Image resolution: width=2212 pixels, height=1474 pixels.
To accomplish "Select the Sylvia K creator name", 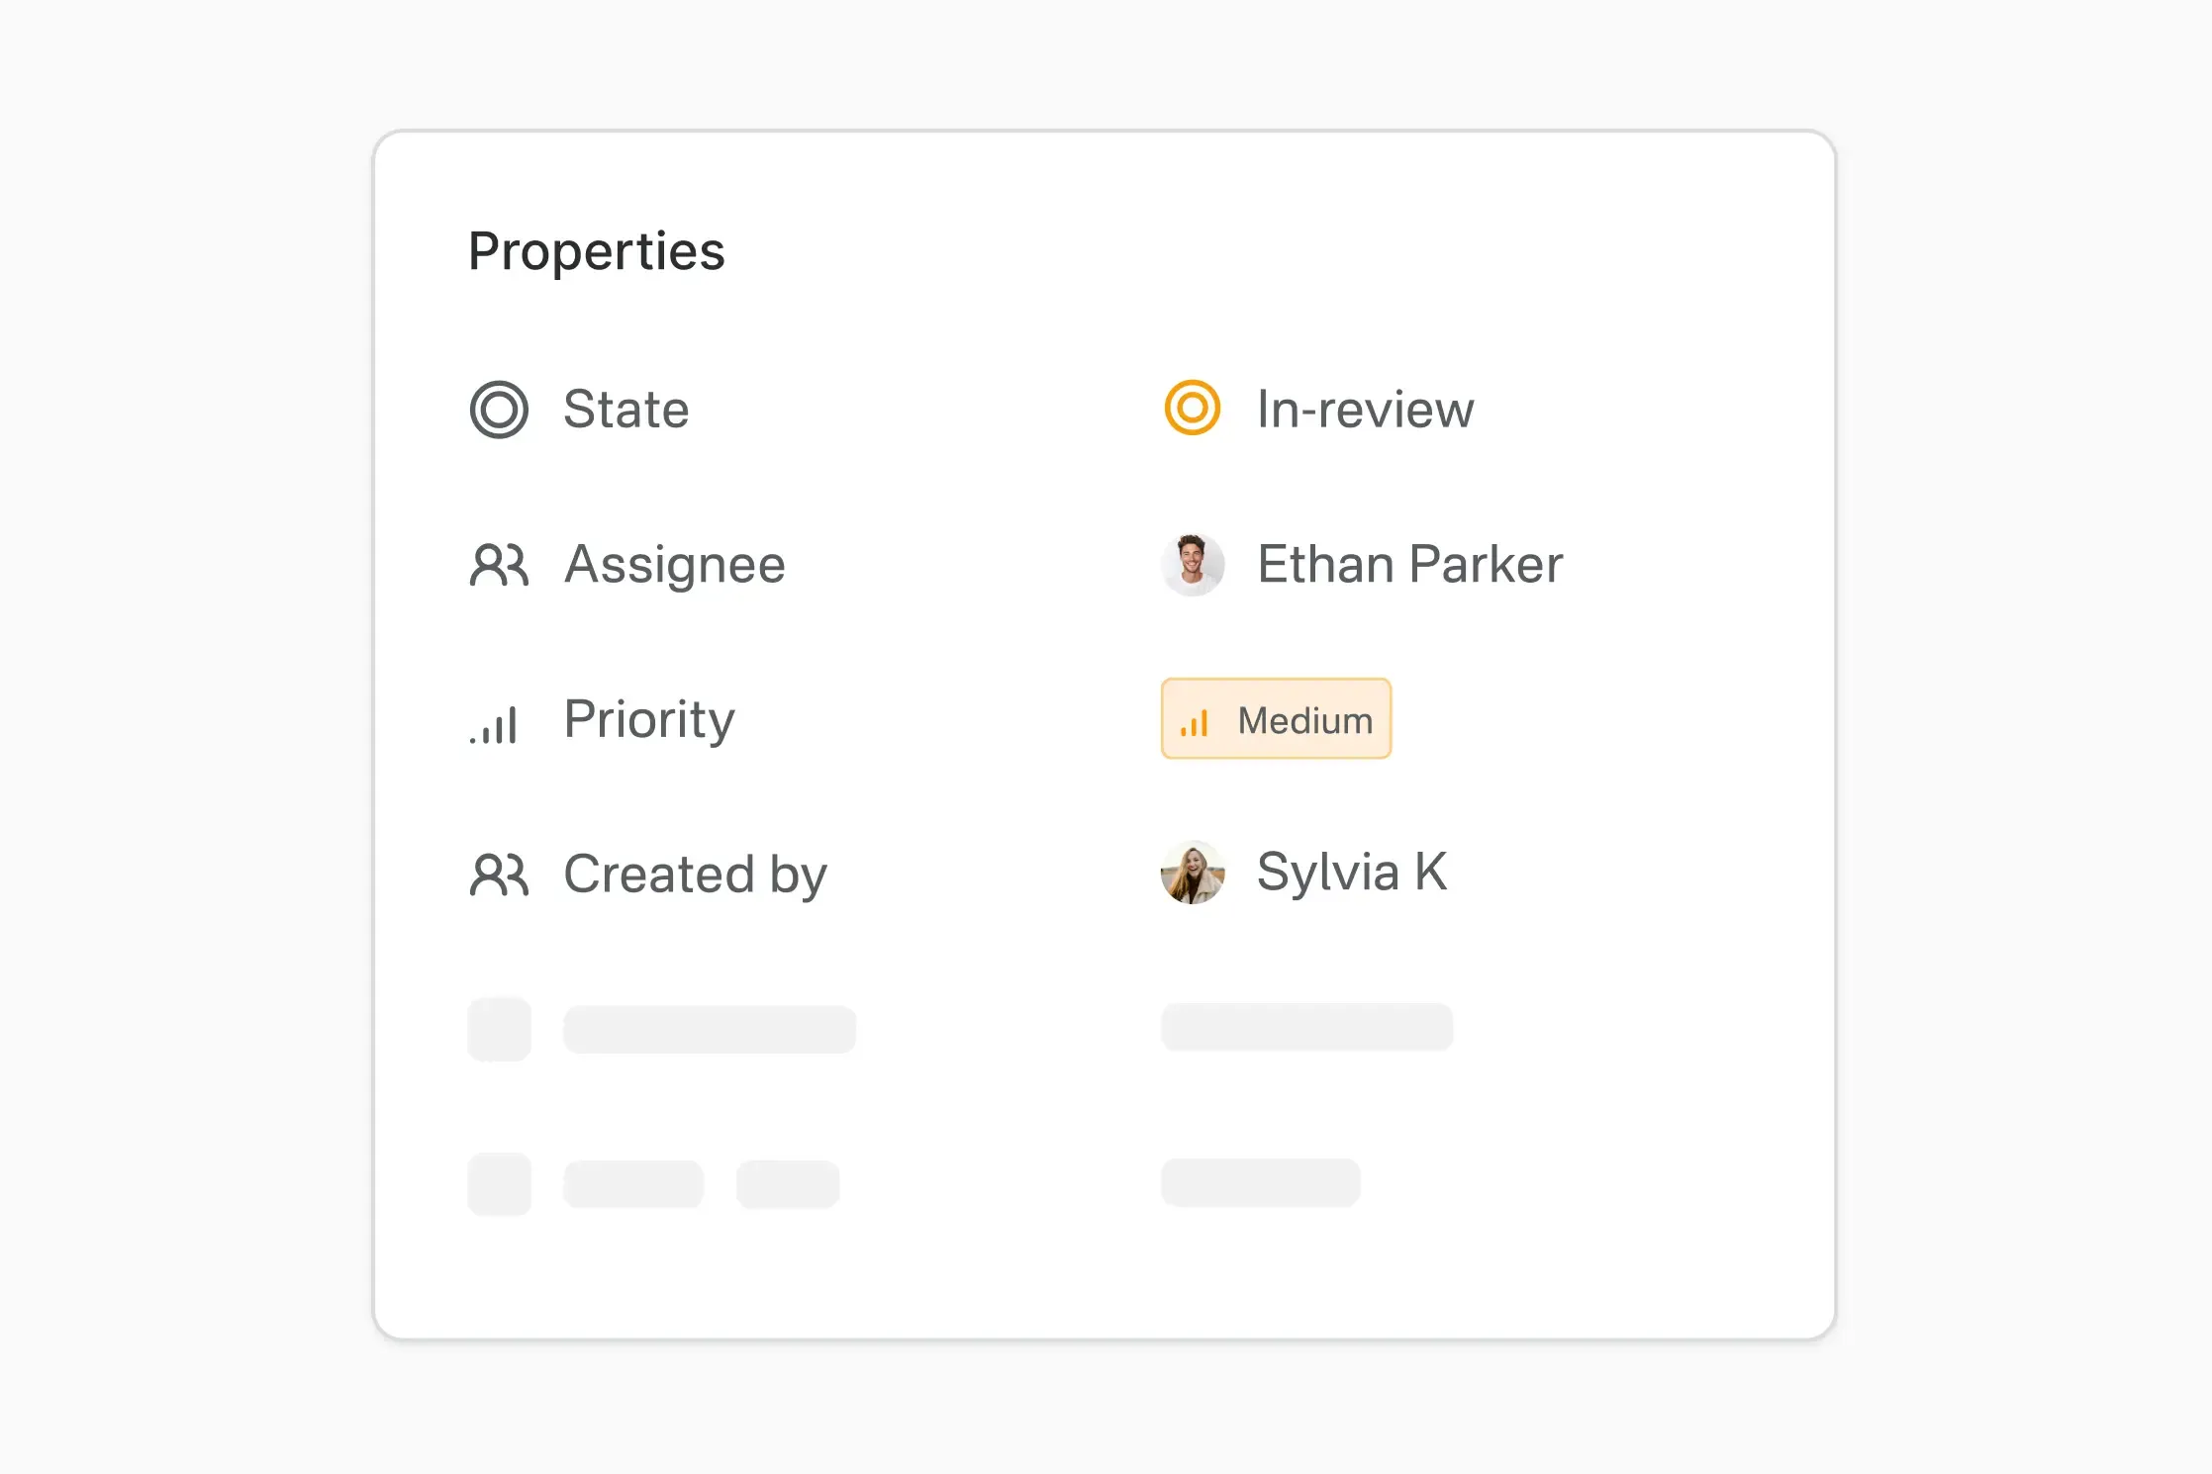I will (1351, 873).
